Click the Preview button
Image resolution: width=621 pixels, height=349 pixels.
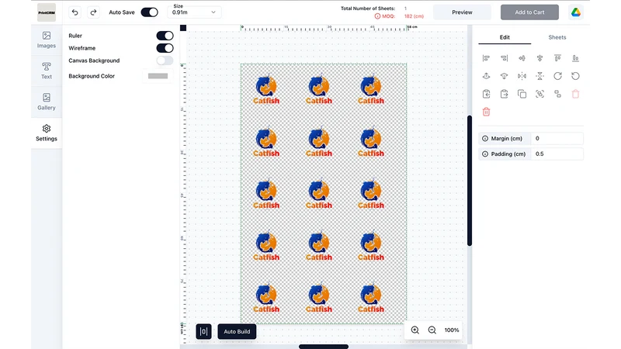tap(462, 12)
